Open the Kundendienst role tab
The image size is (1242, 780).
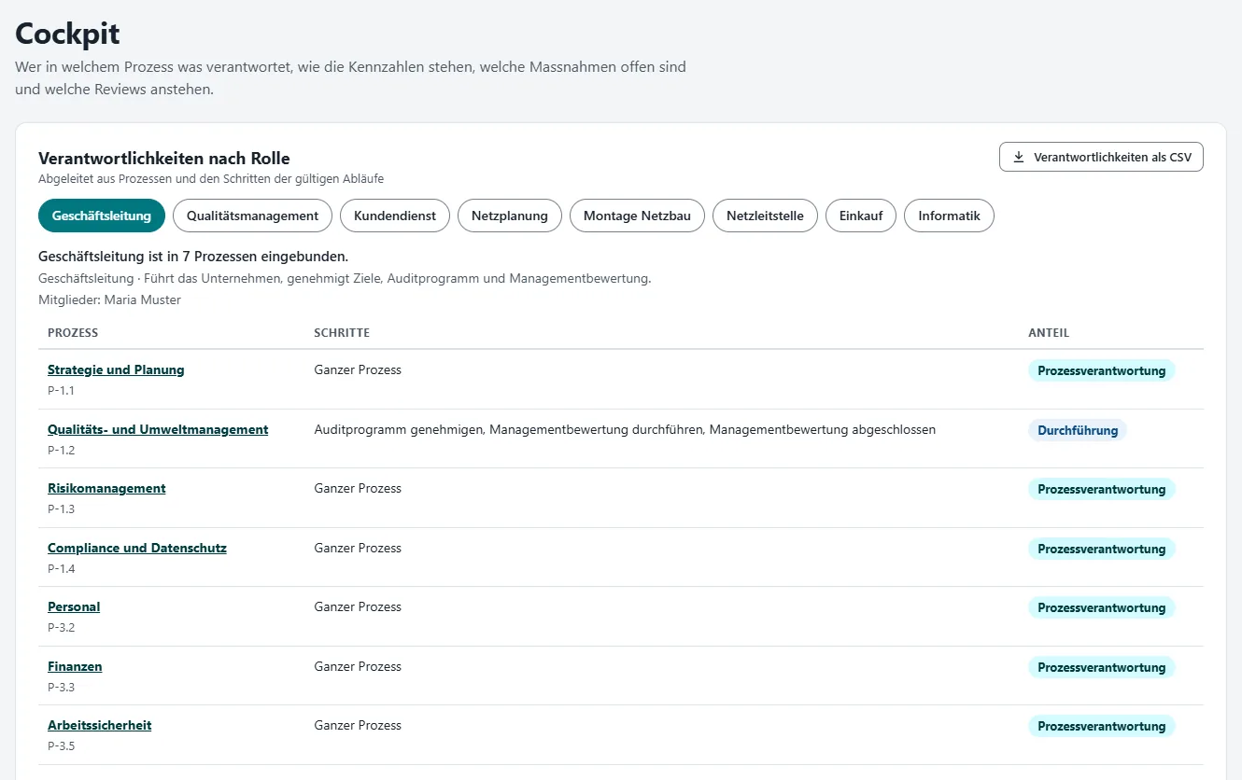point(395,216)
